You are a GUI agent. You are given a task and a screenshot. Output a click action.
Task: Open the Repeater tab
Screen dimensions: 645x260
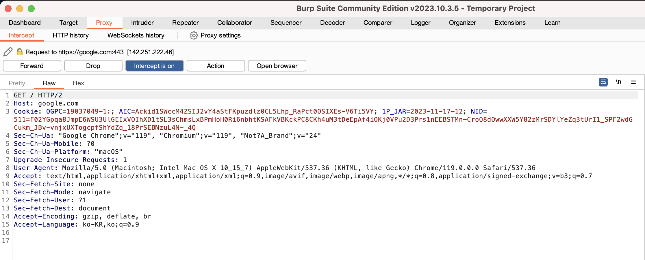pyautogui.click(x=185, y=23)
